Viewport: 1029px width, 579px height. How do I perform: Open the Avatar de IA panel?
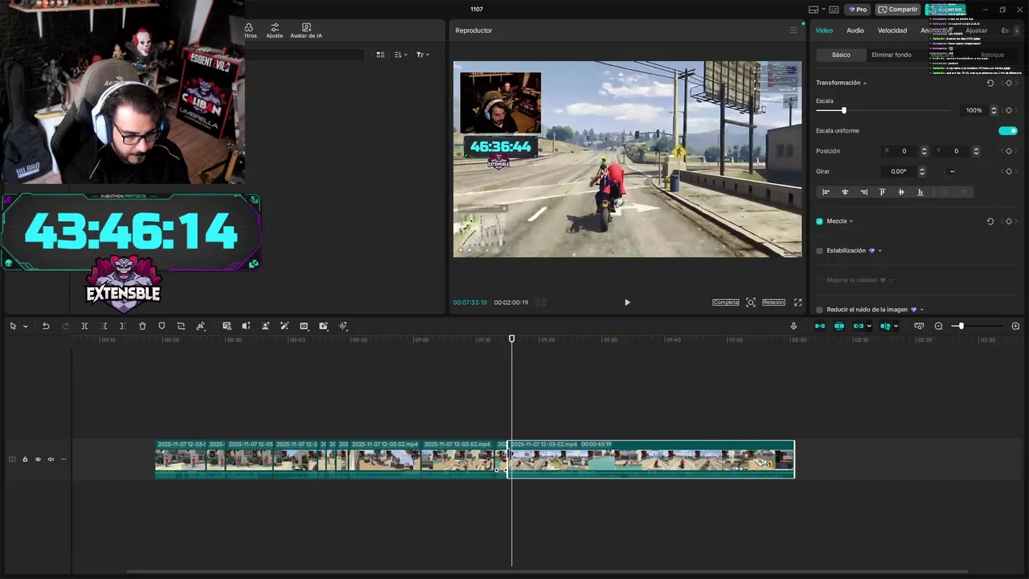point(306,31)
